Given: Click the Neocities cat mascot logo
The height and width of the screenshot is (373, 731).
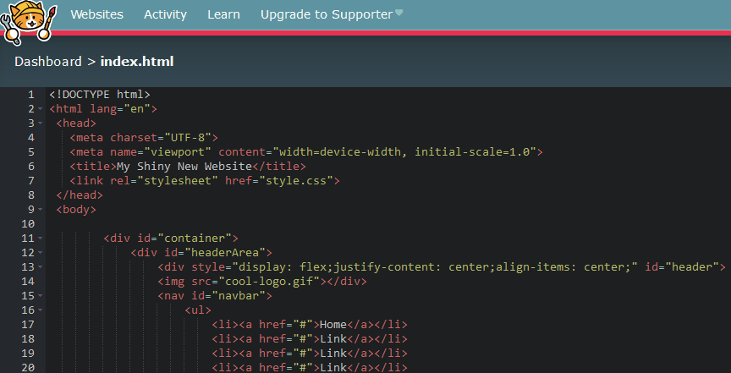Looking at the screenshot, I should click(28, 22).
